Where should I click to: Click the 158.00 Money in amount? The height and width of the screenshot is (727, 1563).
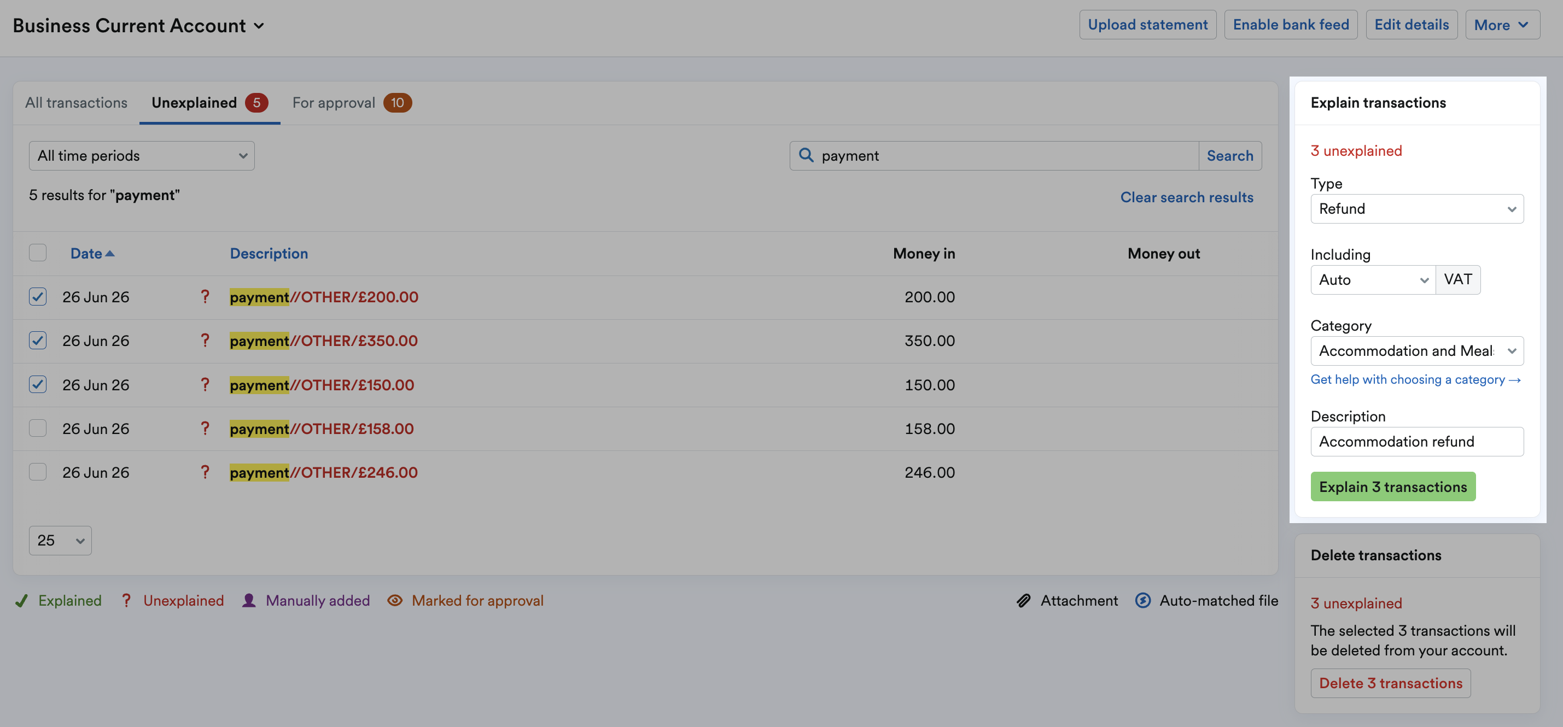(x=930, y=429)
